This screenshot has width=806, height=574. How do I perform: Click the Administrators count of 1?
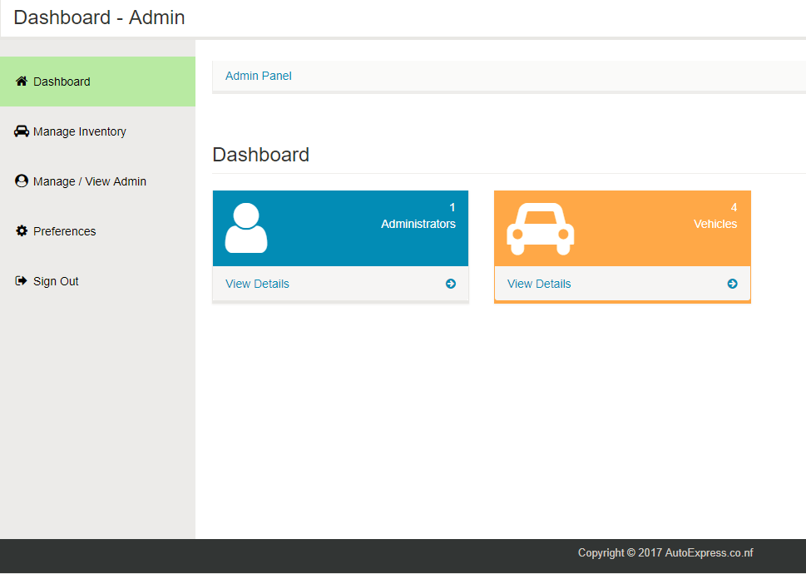(452, 207)
